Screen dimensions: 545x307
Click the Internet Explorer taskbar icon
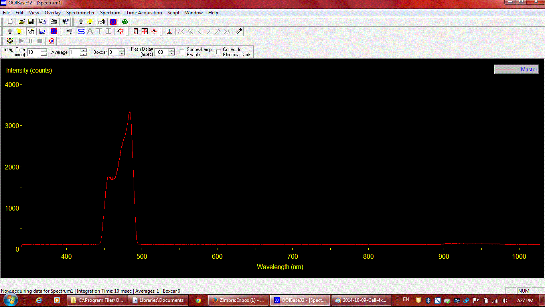[x=39, y=300]
